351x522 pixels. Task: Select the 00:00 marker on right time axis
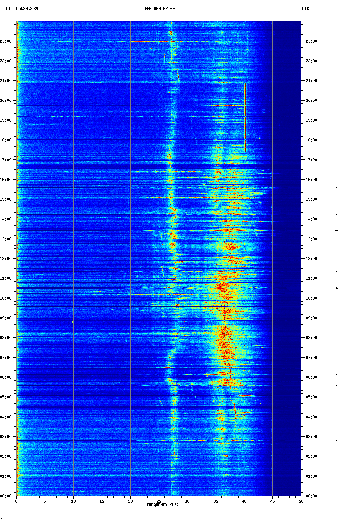point(311,496)
